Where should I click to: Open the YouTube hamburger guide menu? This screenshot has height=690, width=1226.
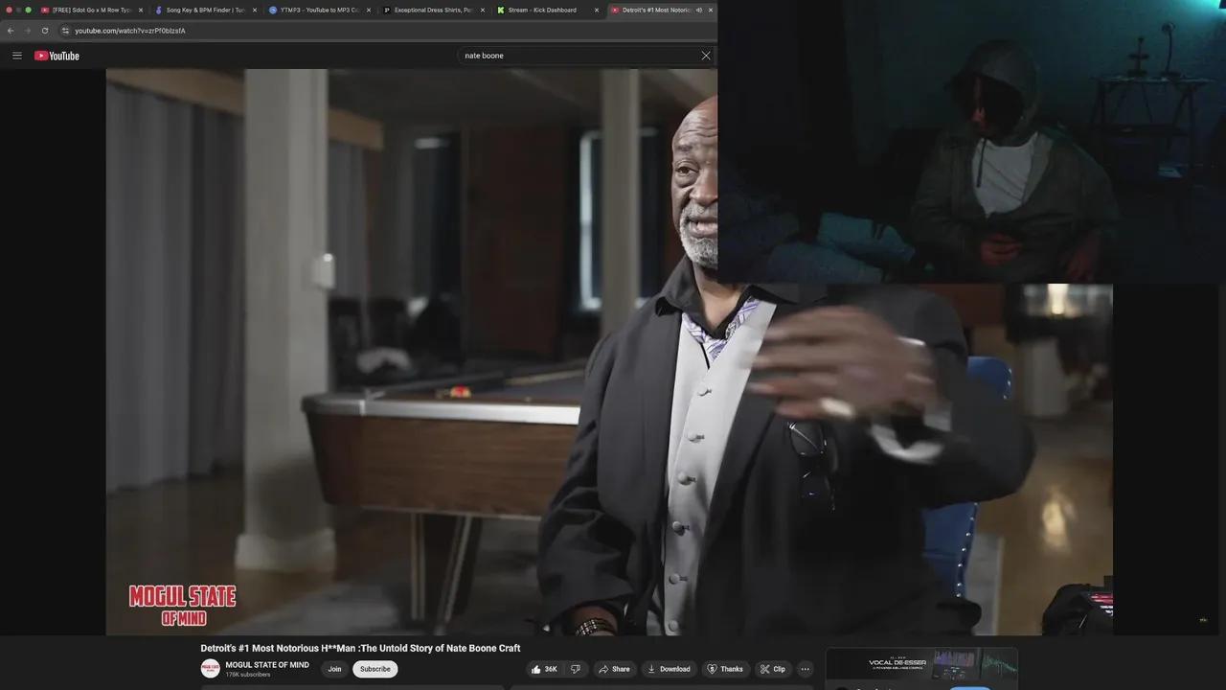click(x=16, y=56)
